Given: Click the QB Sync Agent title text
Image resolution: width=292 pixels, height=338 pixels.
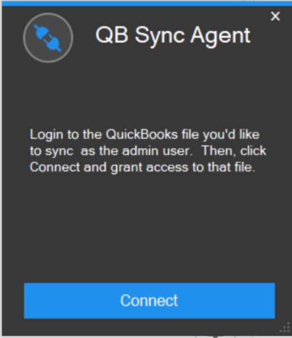Looking at the screenshot, I should tap(173, 36).
